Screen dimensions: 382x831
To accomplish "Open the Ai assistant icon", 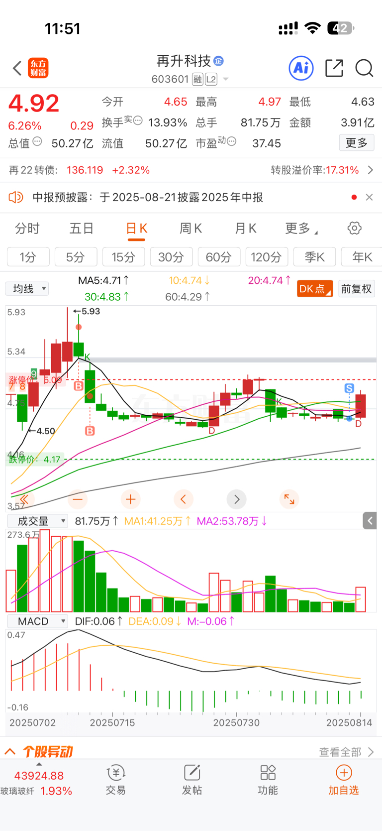I will 301,68.
